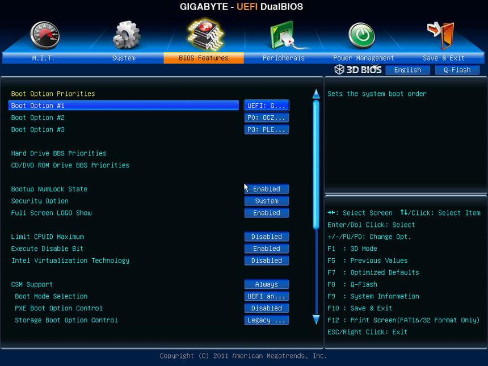Open the Power Management tab

(363, 58)
